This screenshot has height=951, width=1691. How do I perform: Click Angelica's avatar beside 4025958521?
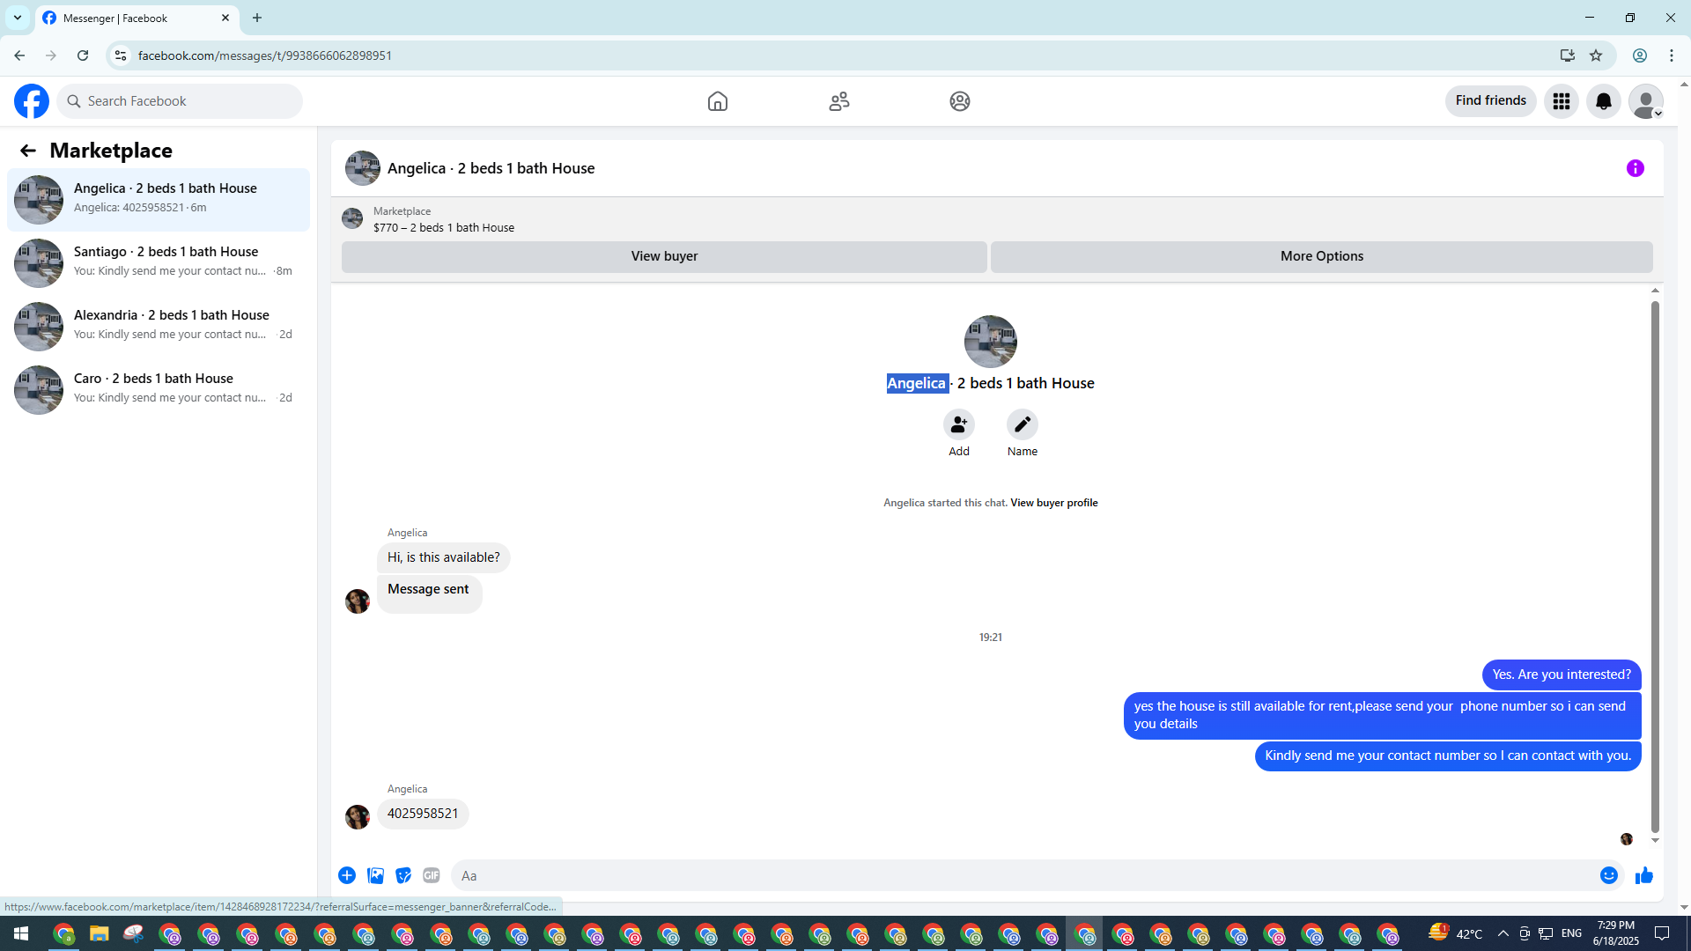[358, 817]
